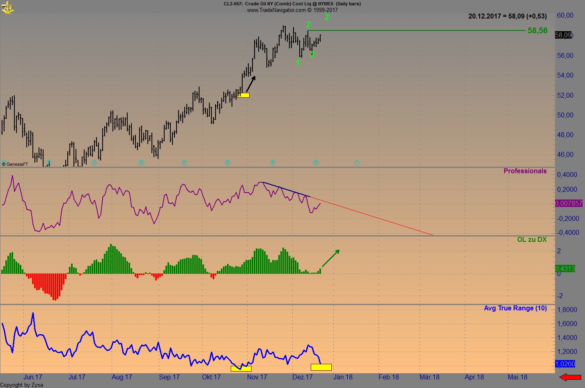Click the green 0,4313 value tag
Screen dimensions: 585x388
click(565, 269)
